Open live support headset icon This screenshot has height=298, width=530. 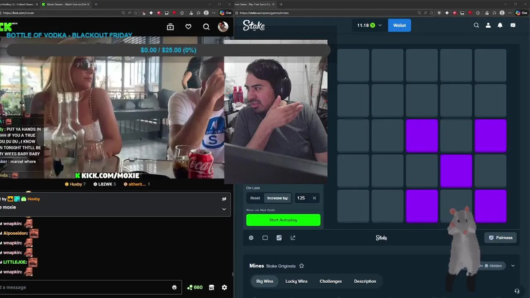click(x=517, y=291)
